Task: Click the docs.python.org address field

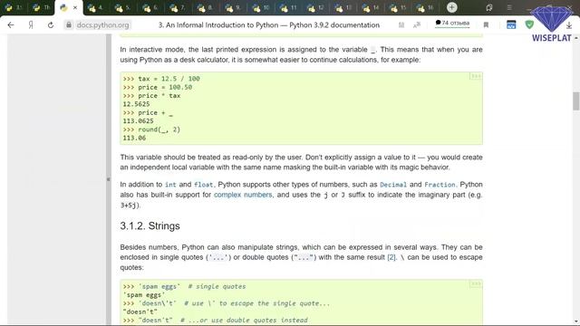Action: tap(102, 24)
